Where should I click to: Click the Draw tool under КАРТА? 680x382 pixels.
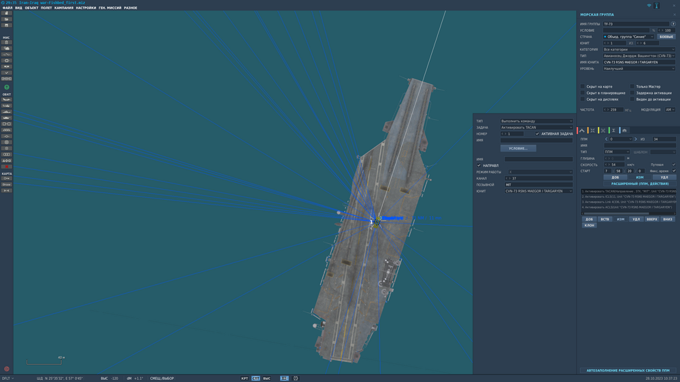pos(7,184)
